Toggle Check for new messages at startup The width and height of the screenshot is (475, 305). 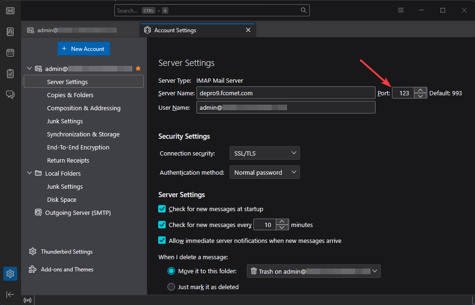[x=162, y=209]
